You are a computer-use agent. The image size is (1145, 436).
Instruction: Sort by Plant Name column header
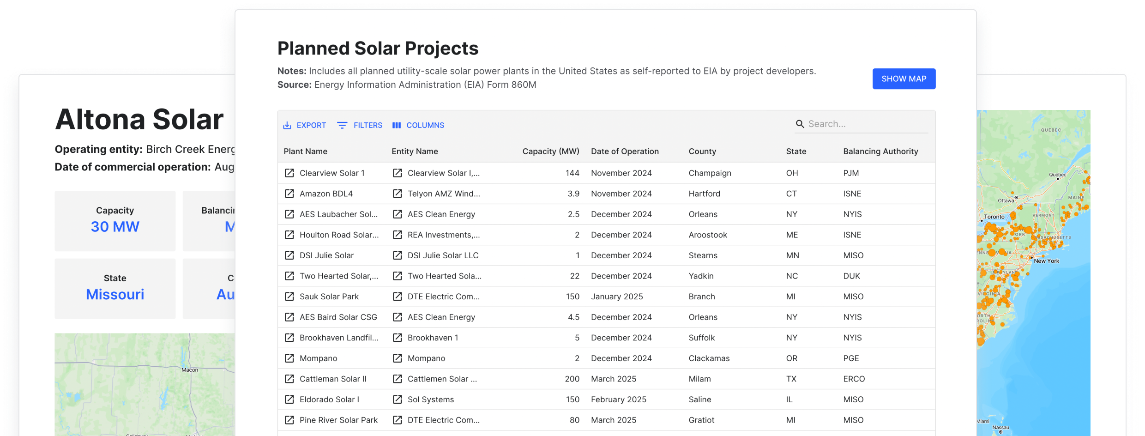305,151
